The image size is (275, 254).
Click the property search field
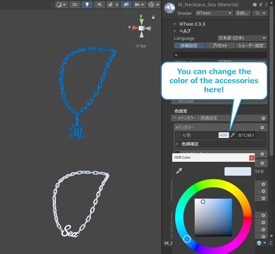(220, 55)
